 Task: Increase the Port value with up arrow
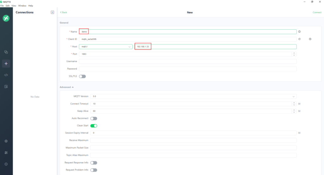click(294, 53)
